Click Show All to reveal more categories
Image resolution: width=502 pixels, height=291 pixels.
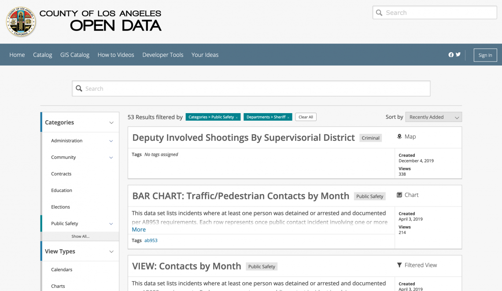pyautogui.click(x=80, y=236)
